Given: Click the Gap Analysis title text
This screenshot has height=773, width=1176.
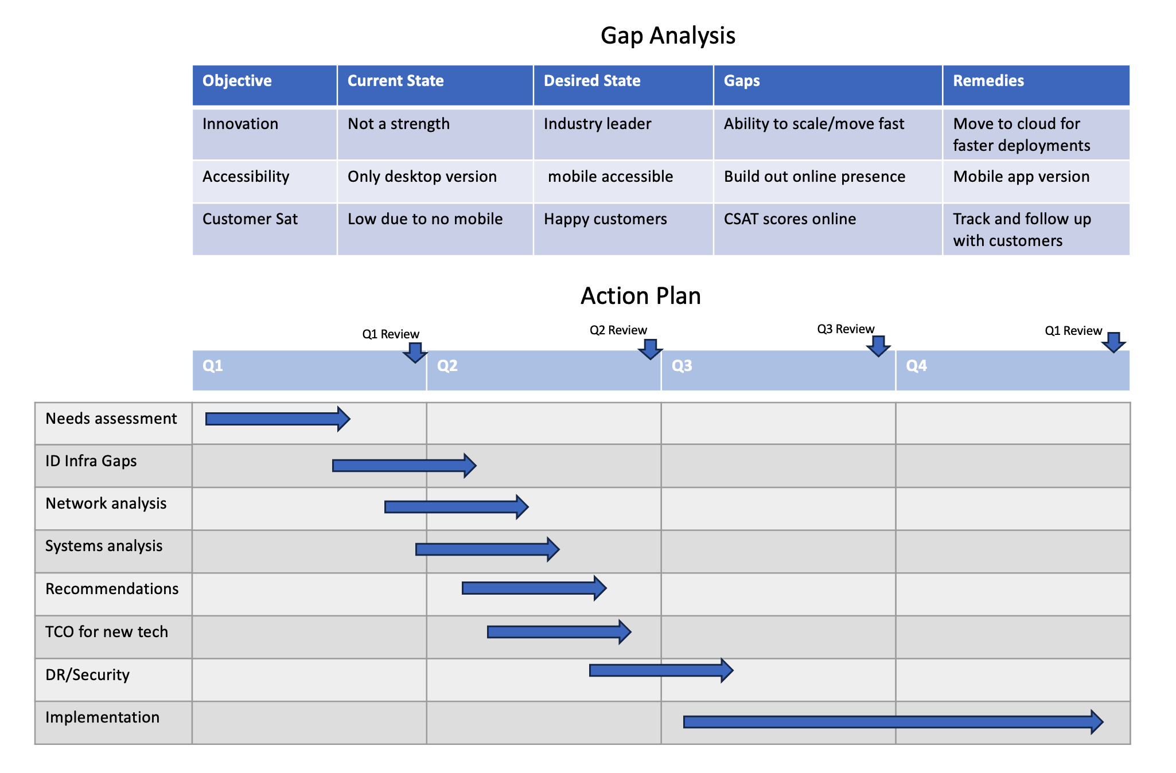Looking at the screenshot, I should point(668,36).
